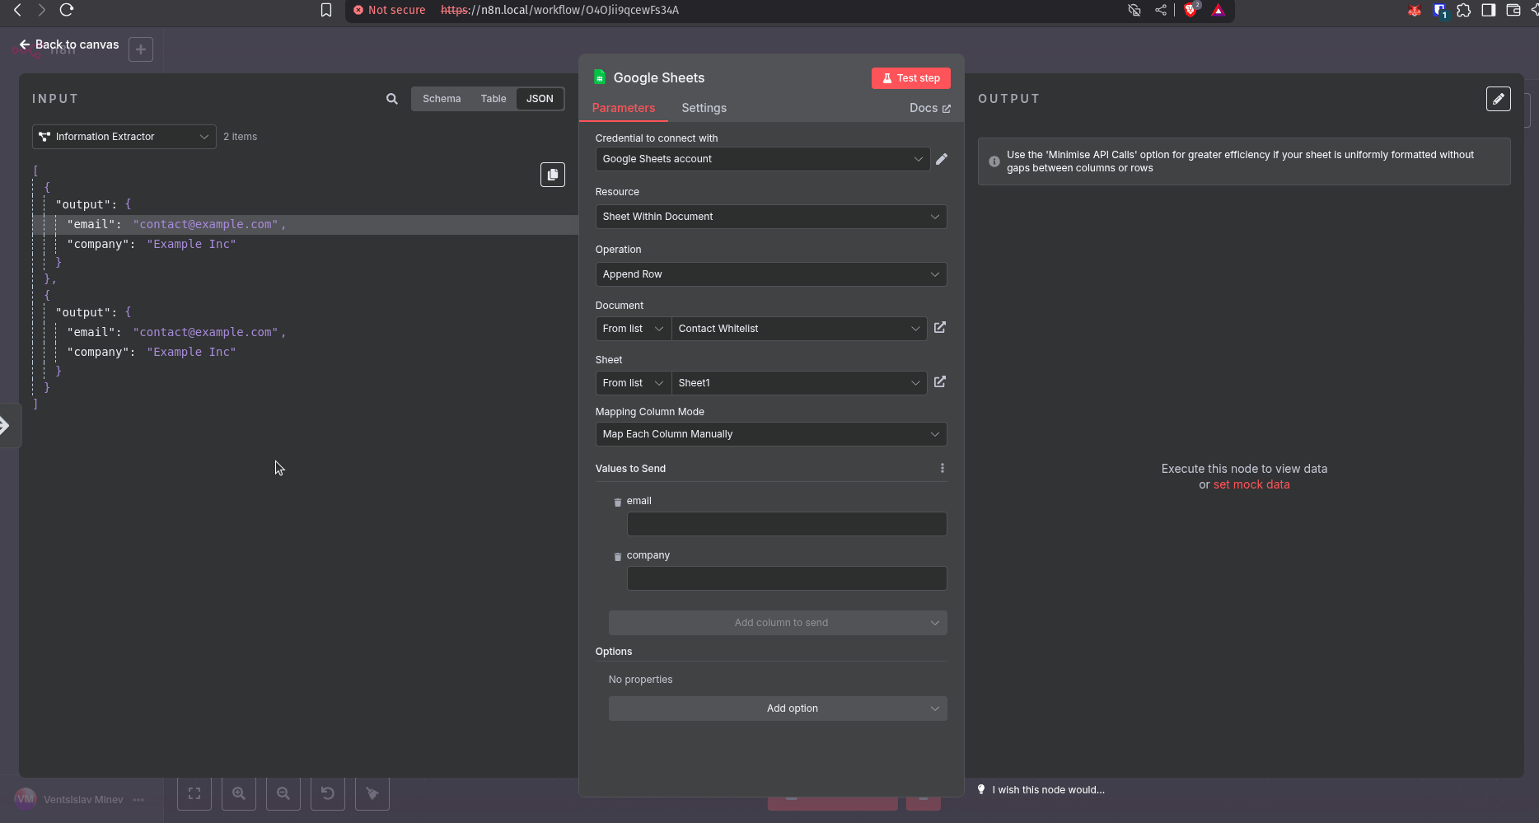Open the Information Extractor input node dropdown
This screenshot has height=823, width=1539.
pos(124,137)
